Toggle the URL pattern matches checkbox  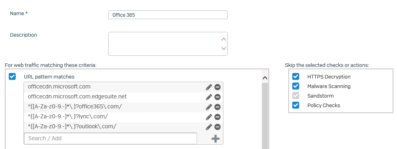(x=12, y=76)
